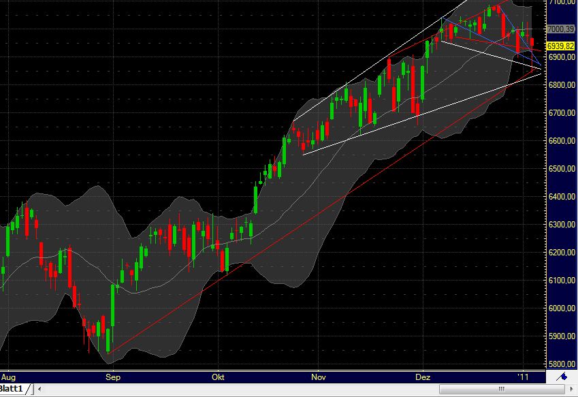
Task: Select the gray 7000,39 price marker
Action: 560,29
